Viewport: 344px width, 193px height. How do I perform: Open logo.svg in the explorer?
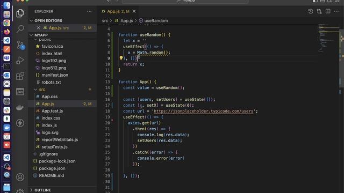point(50,132)
